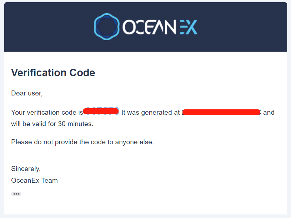Click the Sincerely, closing line
291x218 pixels.
pos(26,169)
